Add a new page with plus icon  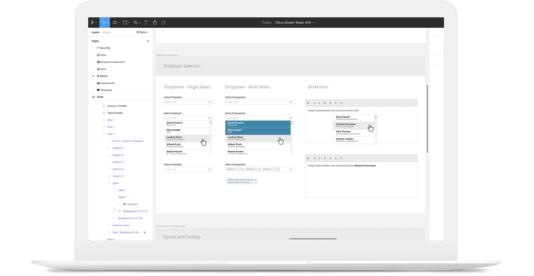click(148, 41)
